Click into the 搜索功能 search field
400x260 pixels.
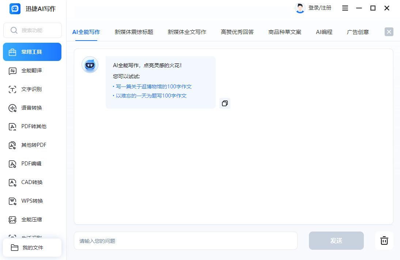point(33,30)
